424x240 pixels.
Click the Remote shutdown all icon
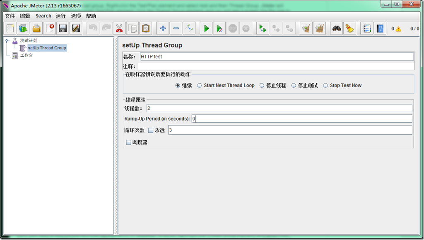click(x=289, y=28)
